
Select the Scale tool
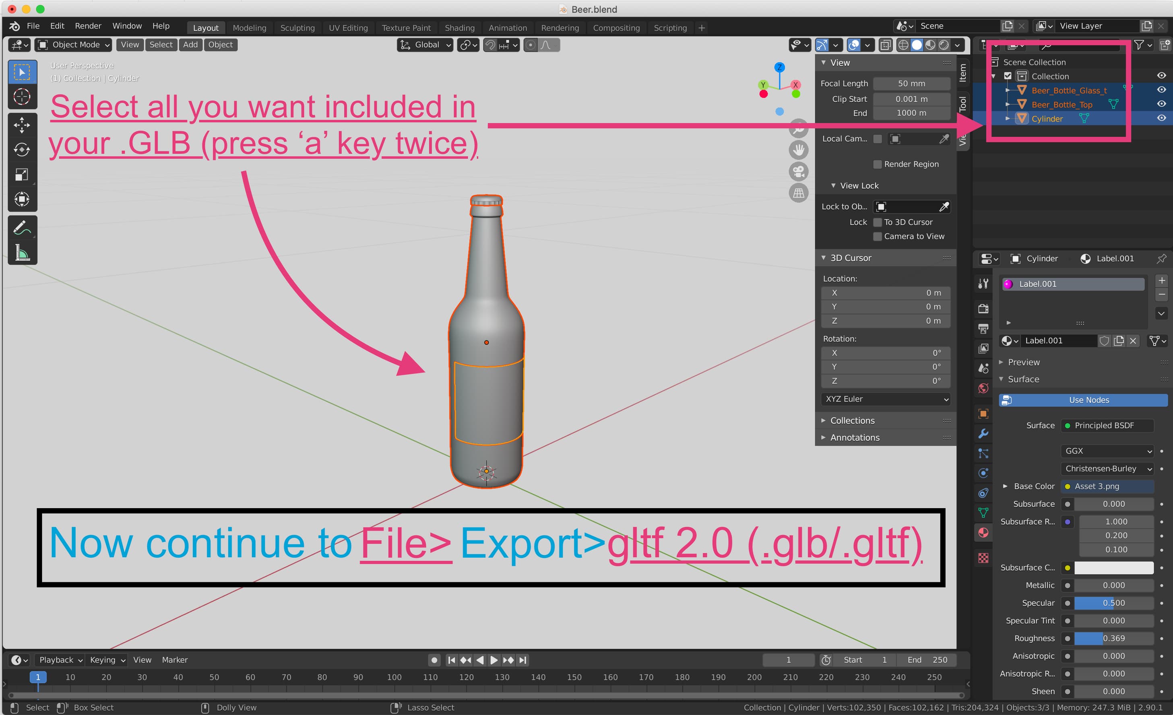22,175
